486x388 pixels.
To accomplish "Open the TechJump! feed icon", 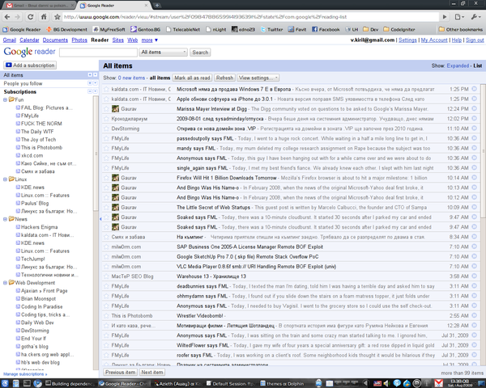I will click(x=19, y=259).
